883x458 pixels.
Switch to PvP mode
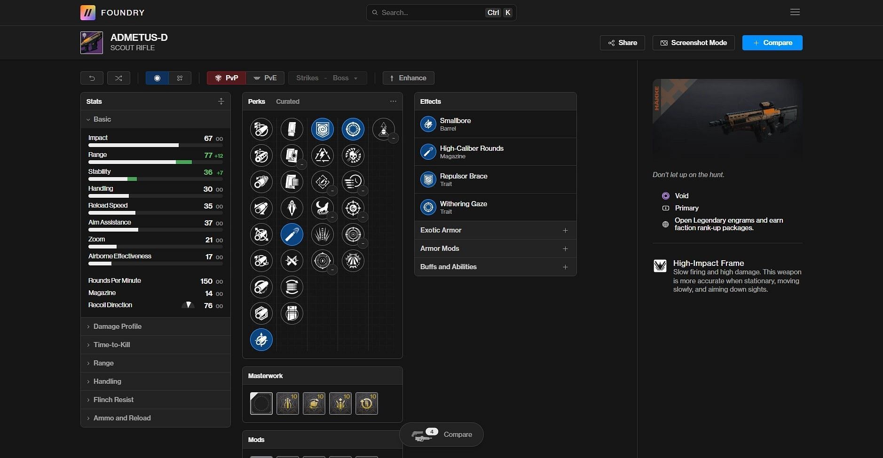pos(226,78)
